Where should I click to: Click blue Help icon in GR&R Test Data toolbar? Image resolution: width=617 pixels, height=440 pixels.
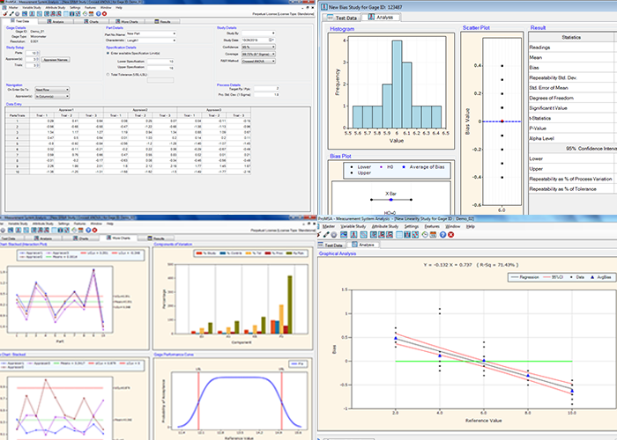click(99, 14)
